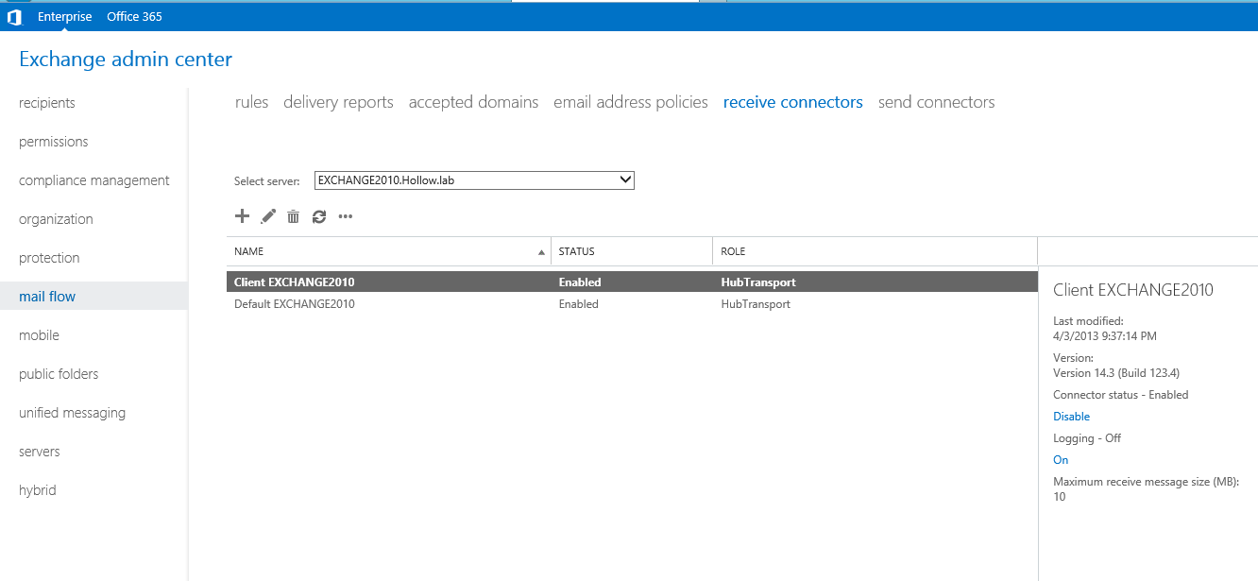Disable the Client EXCHANGE2010 connector link

[x=1071, y=417]
